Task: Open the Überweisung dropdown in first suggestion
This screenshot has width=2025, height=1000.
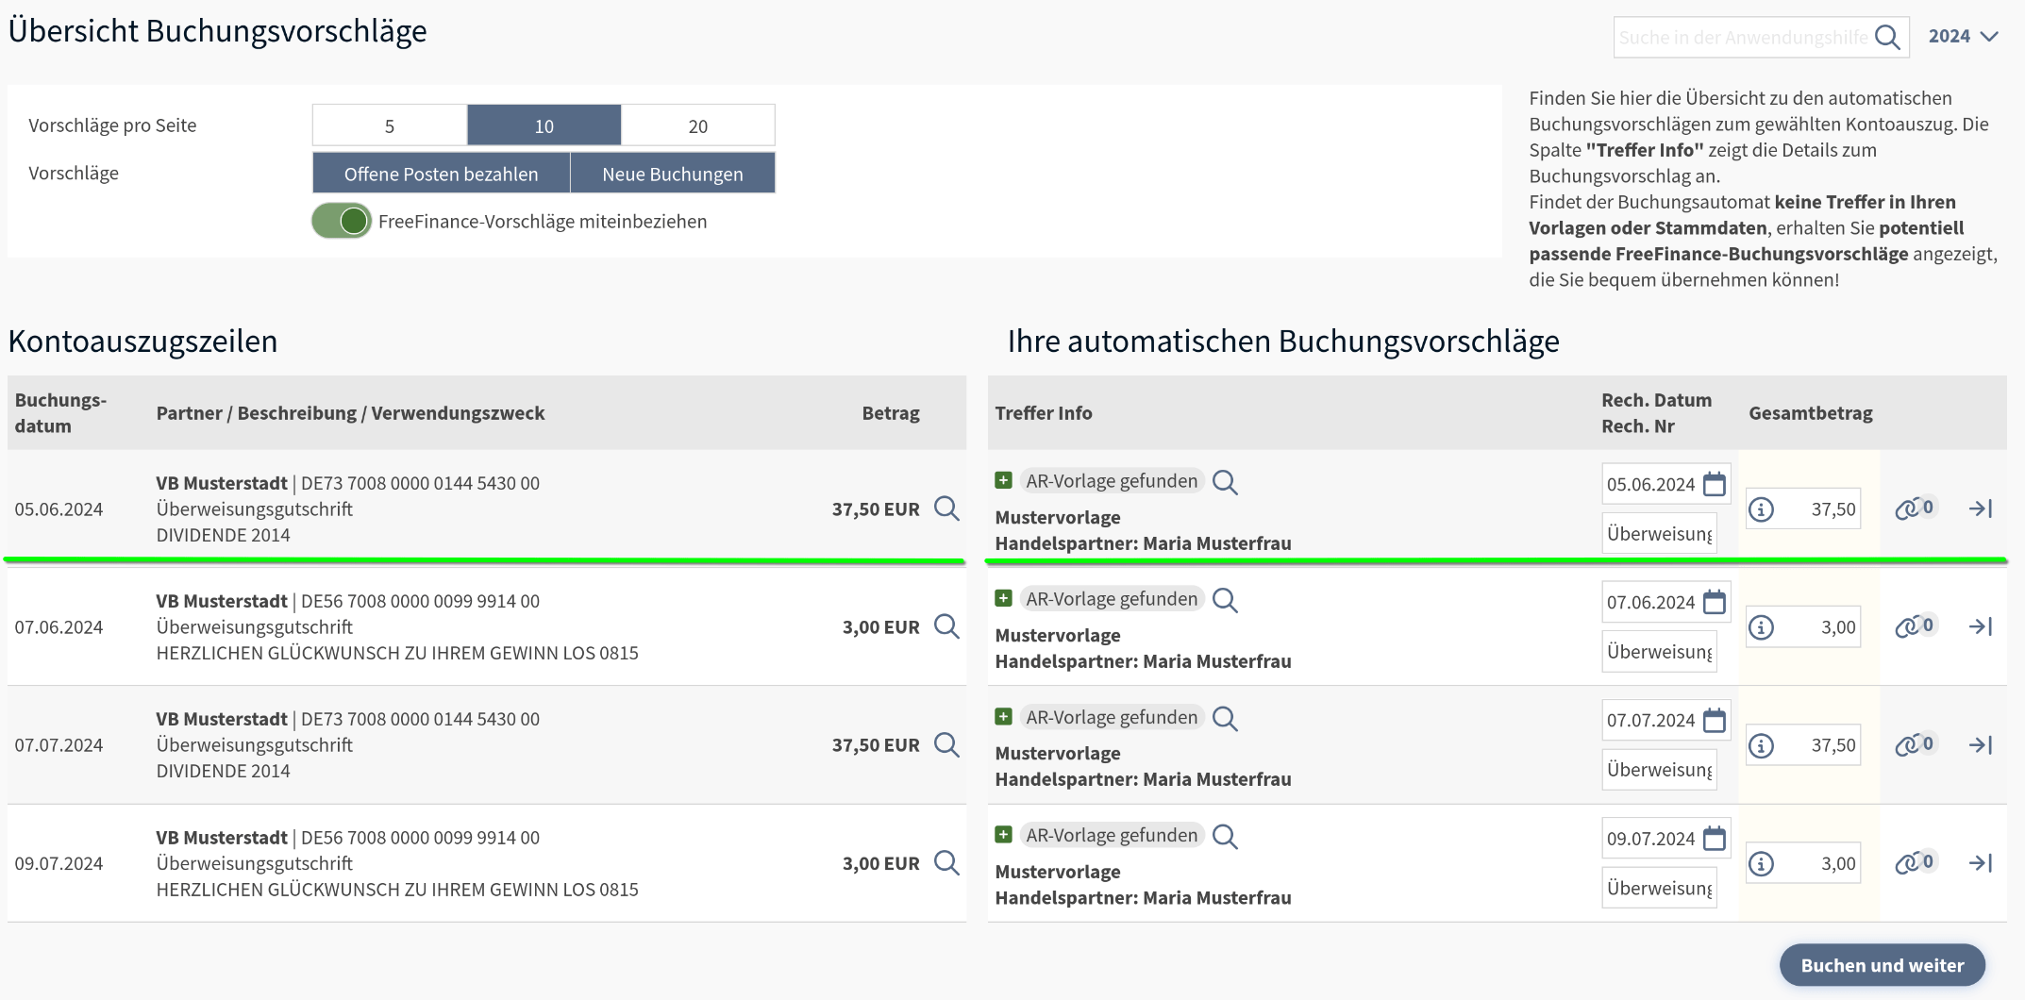Action: [1659, 532]
